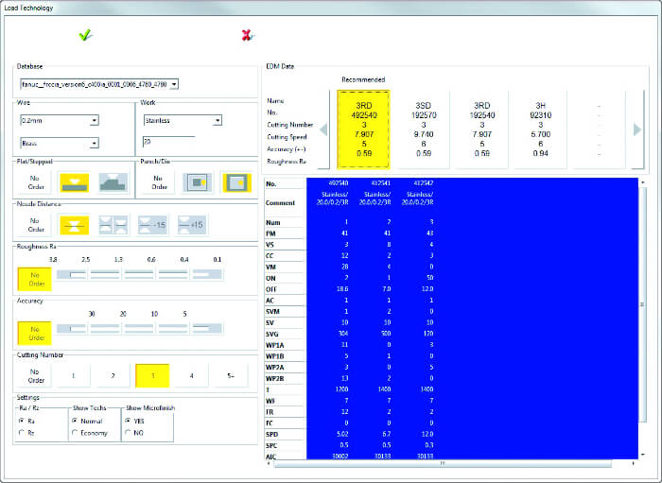662x483 pixels.
Task: Set Accuracy to No Order
Action: point(35,334)
